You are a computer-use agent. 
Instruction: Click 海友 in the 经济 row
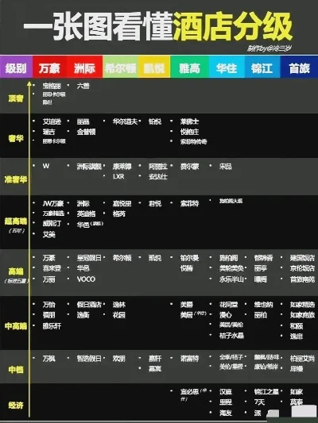[226, 413]
